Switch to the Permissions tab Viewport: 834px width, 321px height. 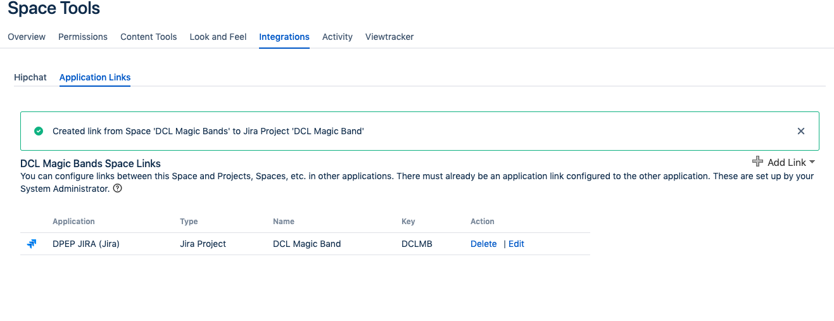(x=83, y=37)
